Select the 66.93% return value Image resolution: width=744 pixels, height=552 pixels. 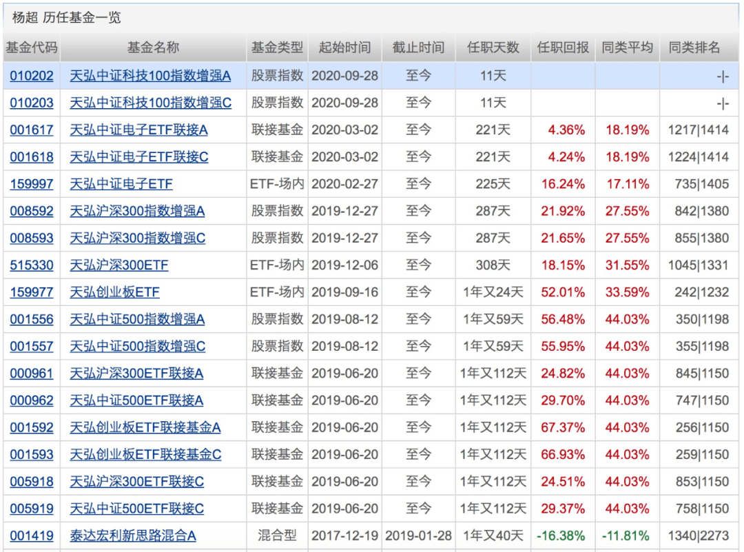pos(563,455)
